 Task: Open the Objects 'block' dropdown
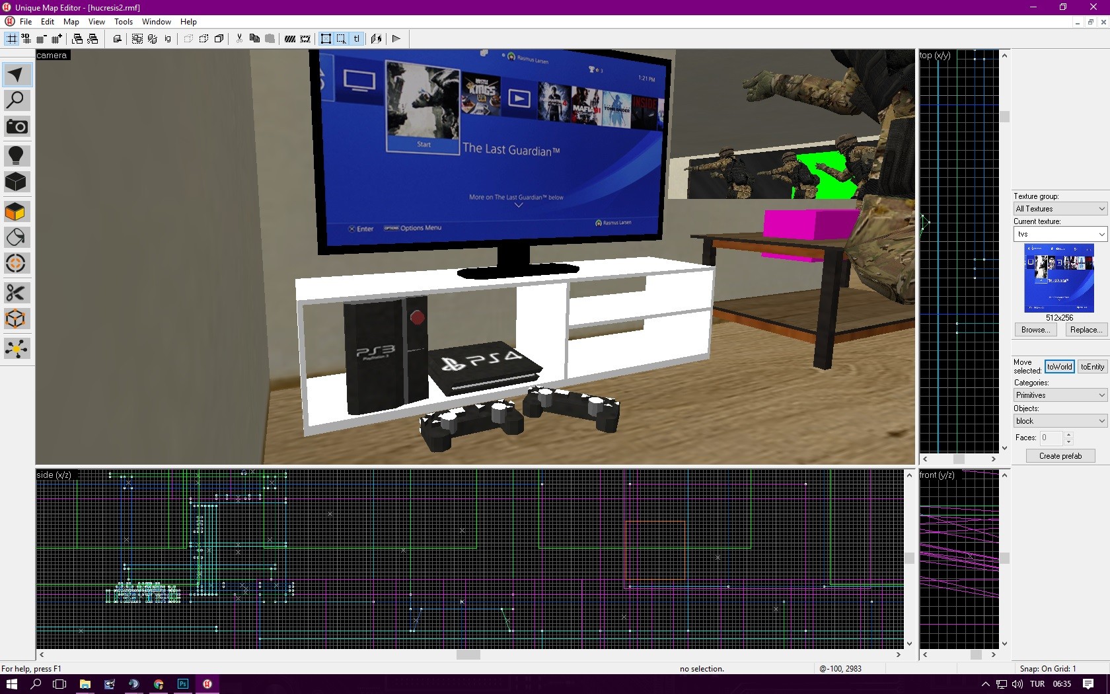point(1060,421)
